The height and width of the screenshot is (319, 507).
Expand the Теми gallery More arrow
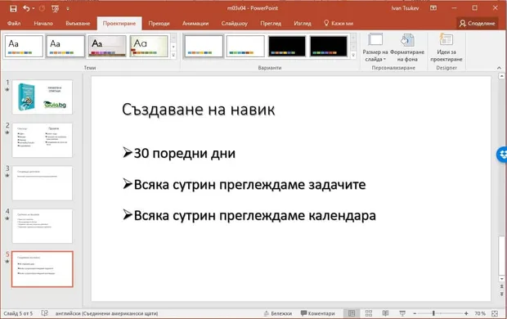click(173, 56)
